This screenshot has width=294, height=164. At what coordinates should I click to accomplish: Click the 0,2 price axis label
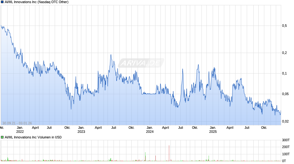(284, 53)
